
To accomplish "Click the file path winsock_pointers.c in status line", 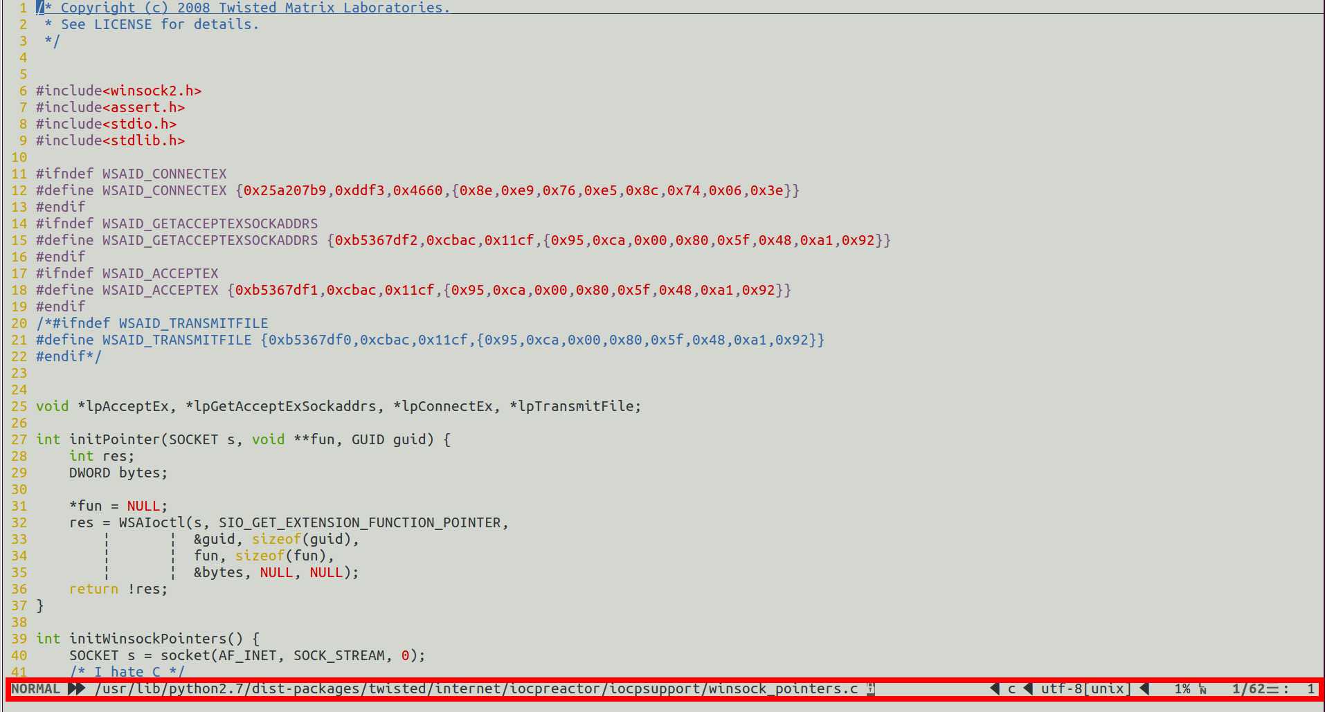I will [x=476, y=688].
